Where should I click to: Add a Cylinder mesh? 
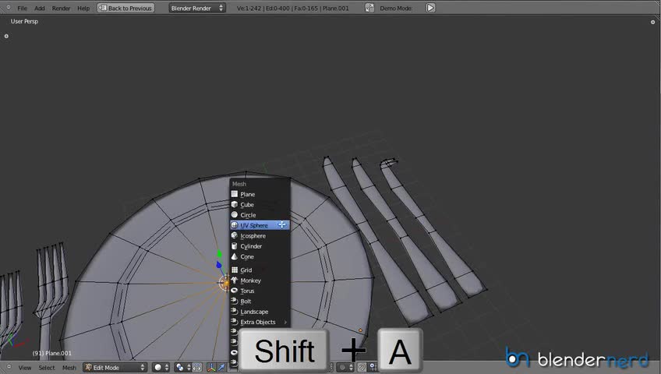click(260, 246)
